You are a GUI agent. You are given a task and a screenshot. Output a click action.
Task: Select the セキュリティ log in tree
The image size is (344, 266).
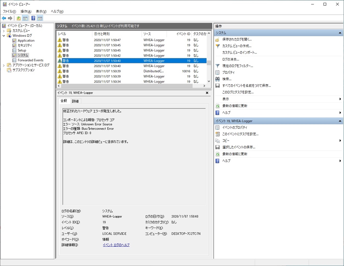click(25, 45)
